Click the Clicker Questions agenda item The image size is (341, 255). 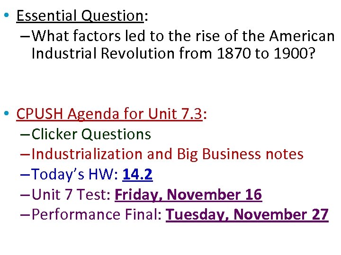[x=91, y=135]
